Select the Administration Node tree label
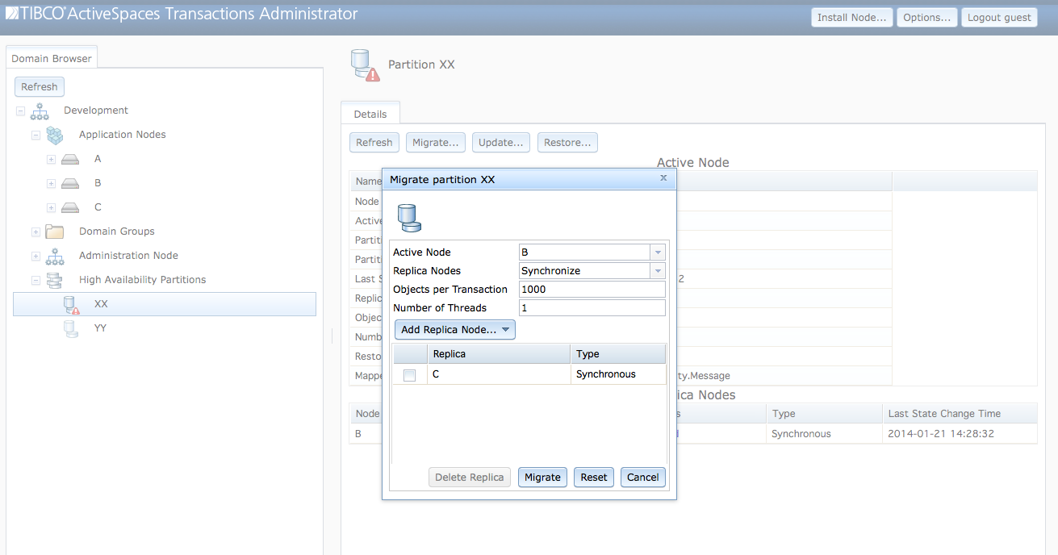1058x555 pixels. [129, 256]
